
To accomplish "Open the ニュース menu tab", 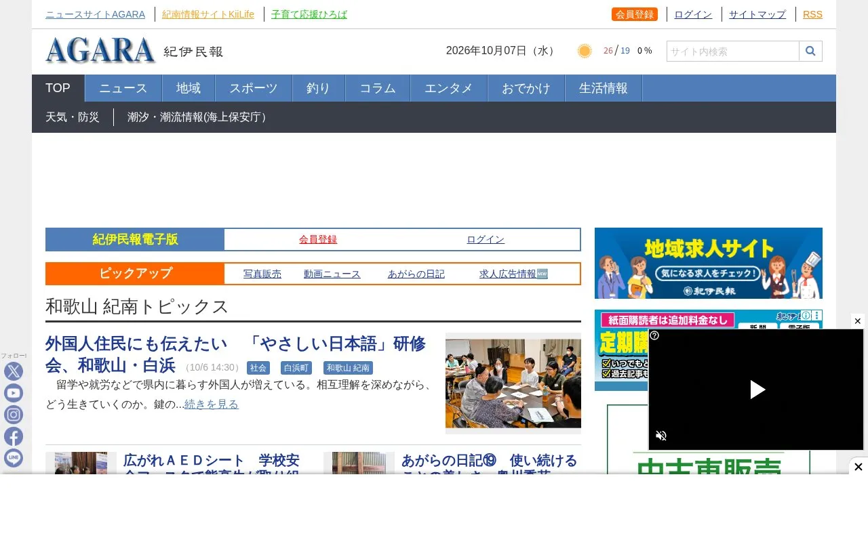I will pos(123,88).
